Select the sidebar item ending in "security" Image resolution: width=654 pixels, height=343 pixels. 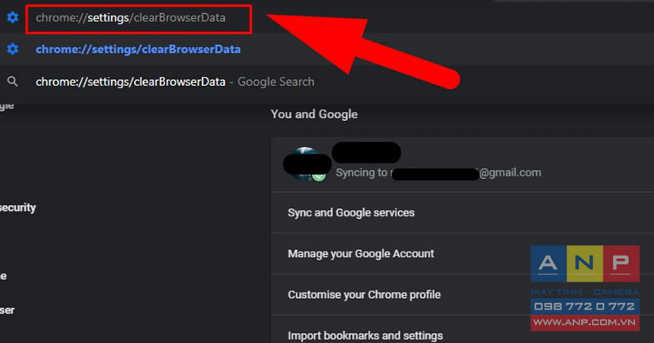tap(18, 207)
